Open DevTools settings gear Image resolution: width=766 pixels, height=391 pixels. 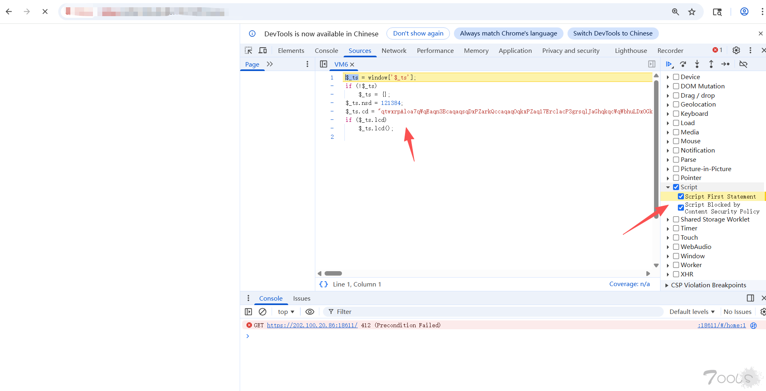[736, 50]
